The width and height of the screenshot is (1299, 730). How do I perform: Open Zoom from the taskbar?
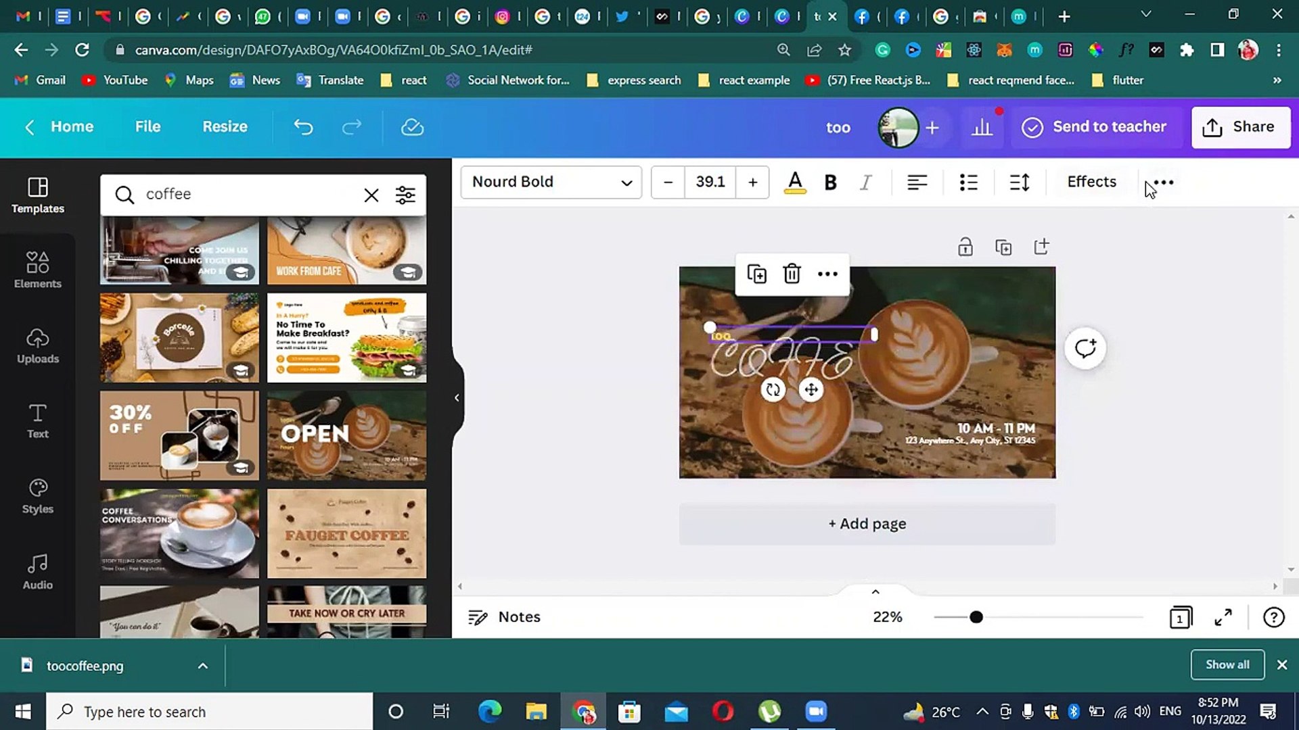pyautogui.click(x=816, y=712)
